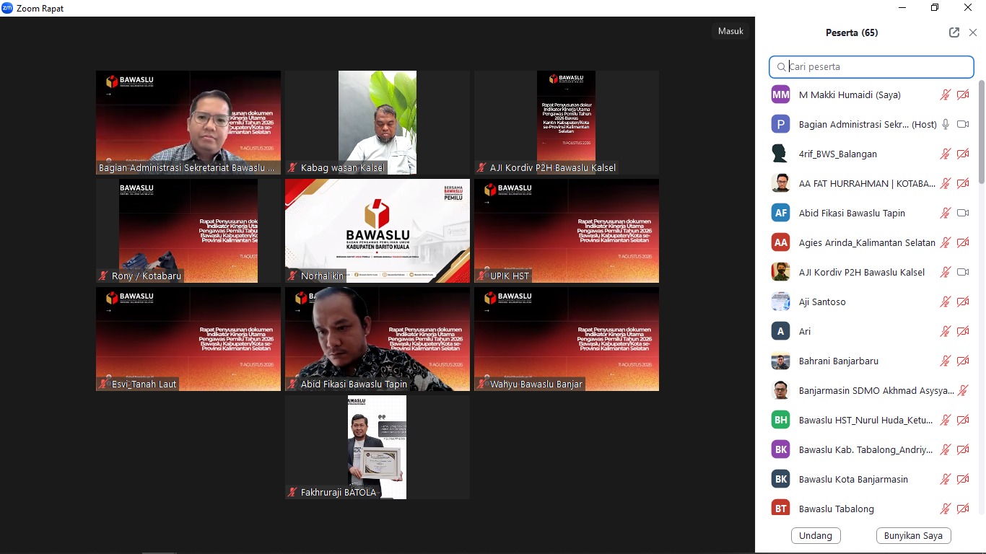
Task: Click the camera-off icon for M Makki Humaidi
Action: point(963,94)
